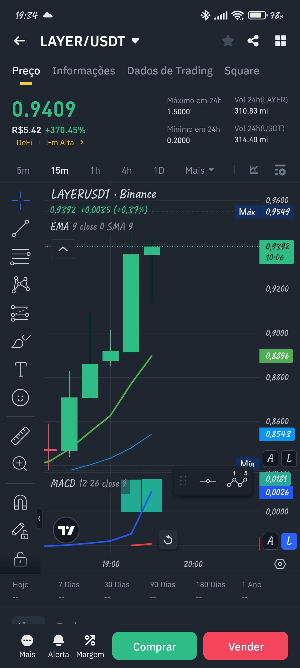Select the horizontal lines Fibonacci tool
The height and width of the screenshot is (668, 300).
[21, 257]
